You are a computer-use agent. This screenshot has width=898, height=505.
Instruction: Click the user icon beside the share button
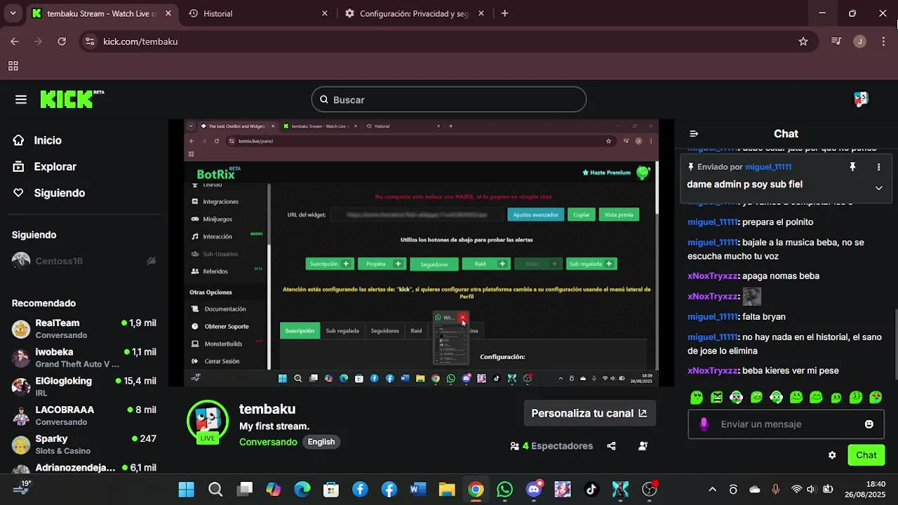pyautogui.click(x=643, y=446)
